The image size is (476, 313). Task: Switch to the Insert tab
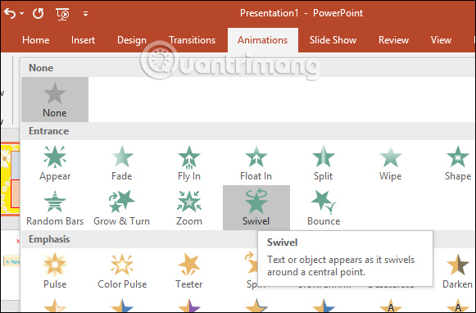(x=84, y=40)
